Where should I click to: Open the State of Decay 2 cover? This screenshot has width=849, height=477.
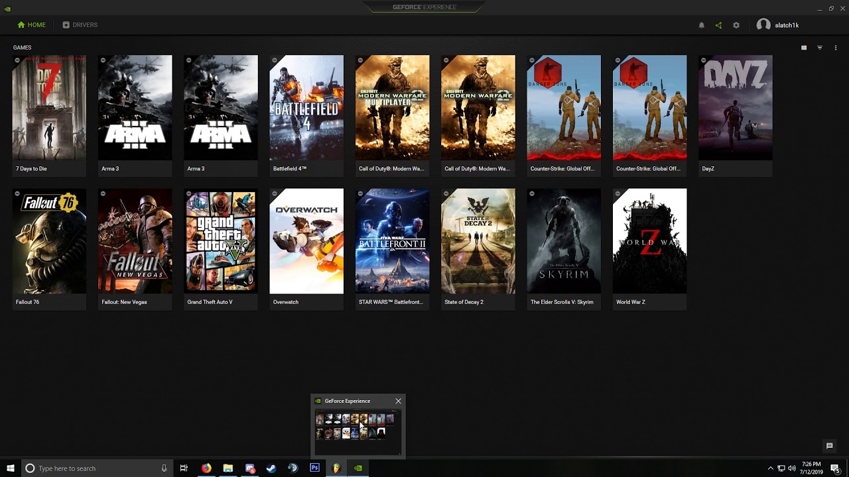point(478,241)
